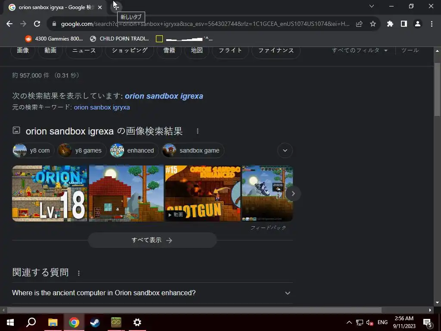Image resolution: width=441 pixels, height=331 pixels.
Task: Select the orion sanbox igryxa Google tab
Action: tap(56, 7)
